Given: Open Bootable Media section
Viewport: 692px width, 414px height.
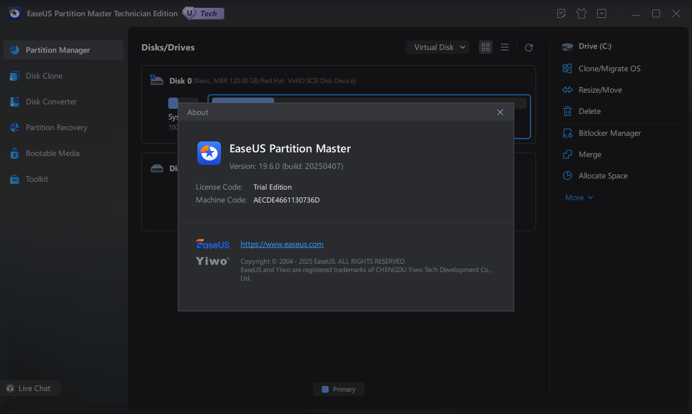Looking at the screenshot, I should (x=52, y=153).
